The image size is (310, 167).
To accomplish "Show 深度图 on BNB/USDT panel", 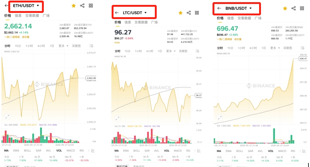I will coord(287,48).
